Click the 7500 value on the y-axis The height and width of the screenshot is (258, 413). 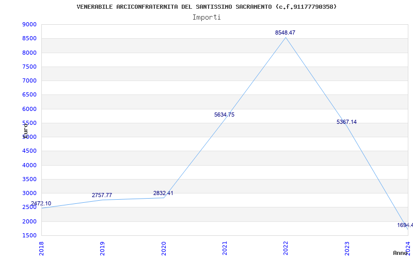[x=29, y=67]
